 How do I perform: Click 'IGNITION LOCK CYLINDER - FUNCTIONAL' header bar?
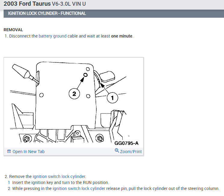(x=114, y=14)
